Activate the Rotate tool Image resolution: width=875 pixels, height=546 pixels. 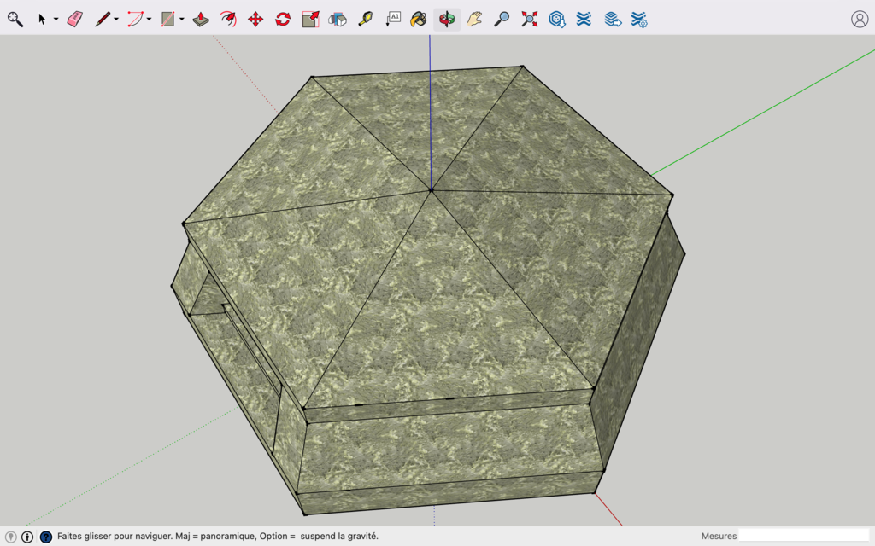(x=281, y=16)
